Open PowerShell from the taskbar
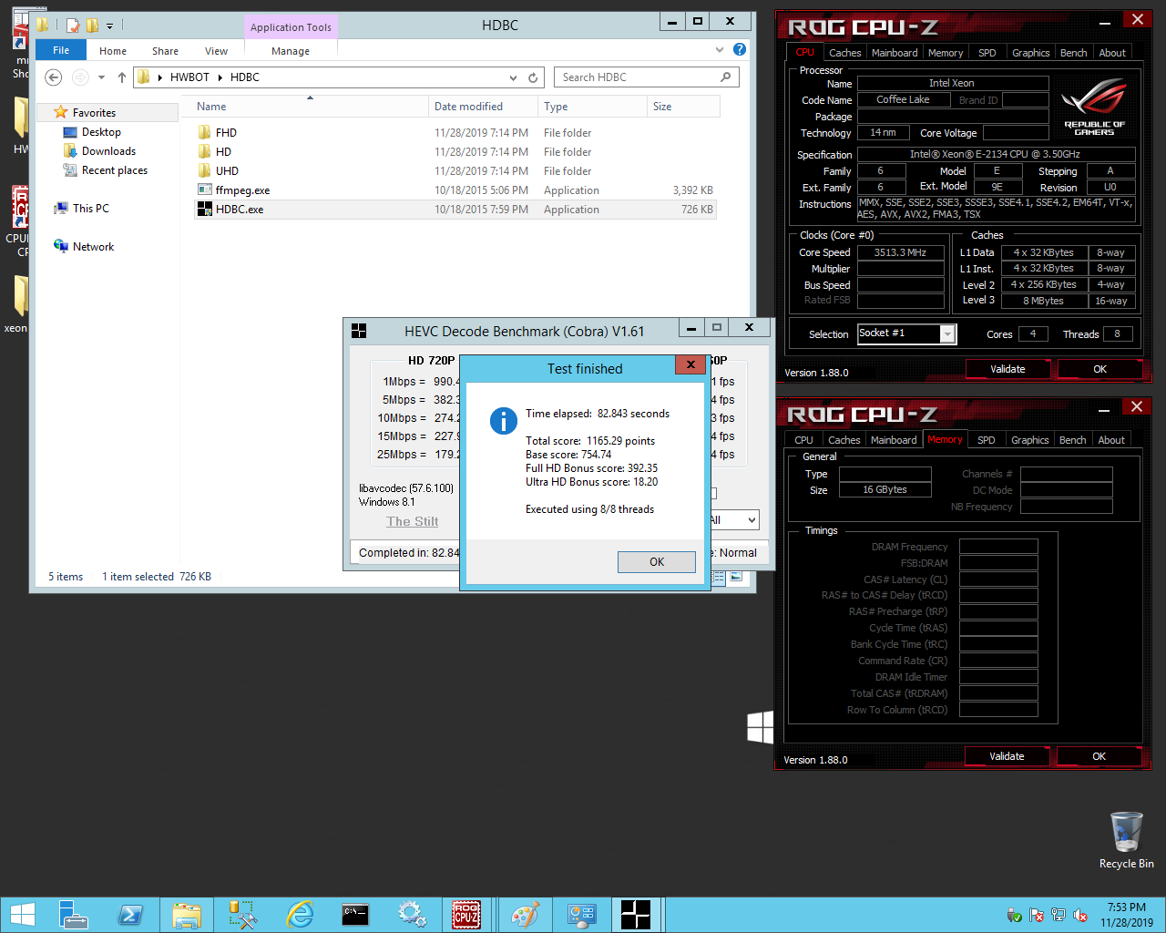Image resolution: width=1166 pixels, height=933 pixels. point(130,915)
